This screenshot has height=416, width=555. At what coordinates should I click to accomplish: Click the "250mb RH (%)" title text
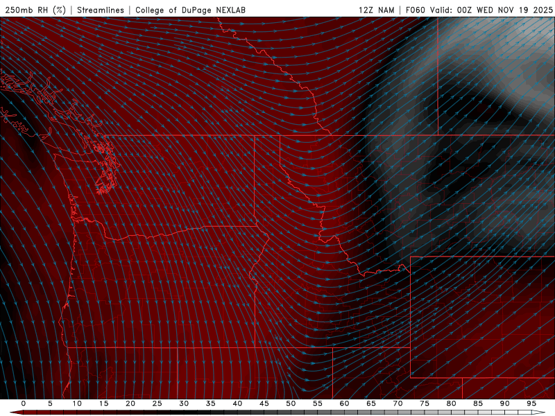[x=36, y=10]
